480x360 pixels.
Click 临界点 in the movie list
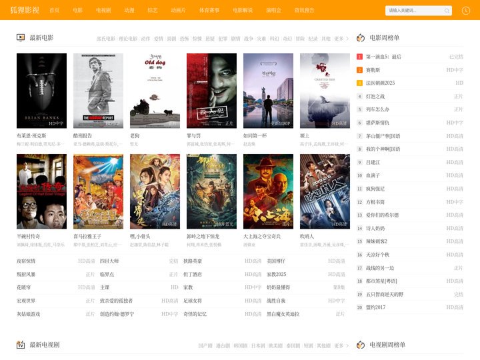point(107,274)
